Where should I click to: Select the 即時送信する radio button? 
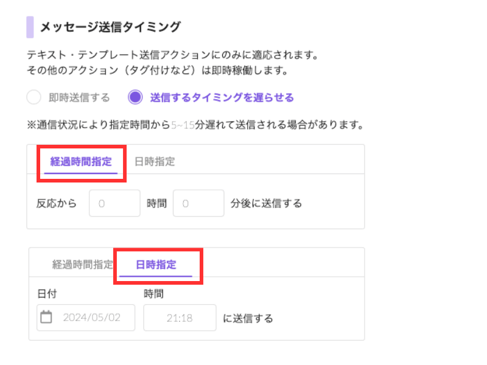pyautogui.click(x=34, y=97)
